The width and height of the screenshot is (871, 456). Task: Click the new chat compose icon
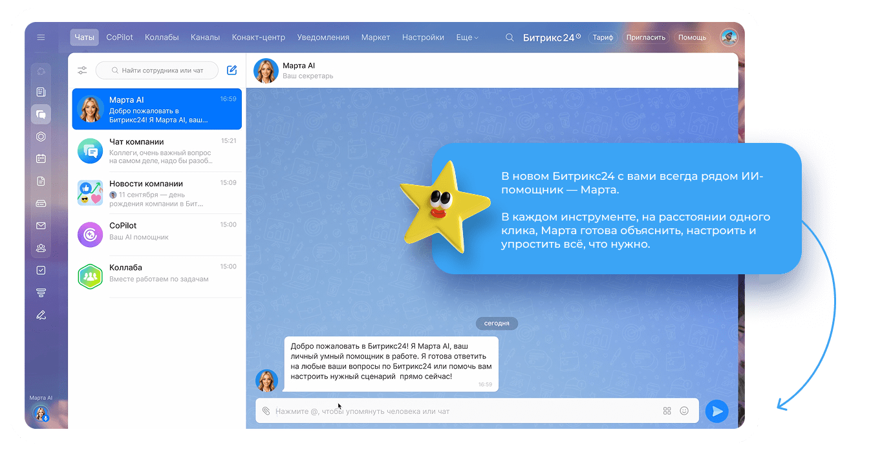pos(231,71)
